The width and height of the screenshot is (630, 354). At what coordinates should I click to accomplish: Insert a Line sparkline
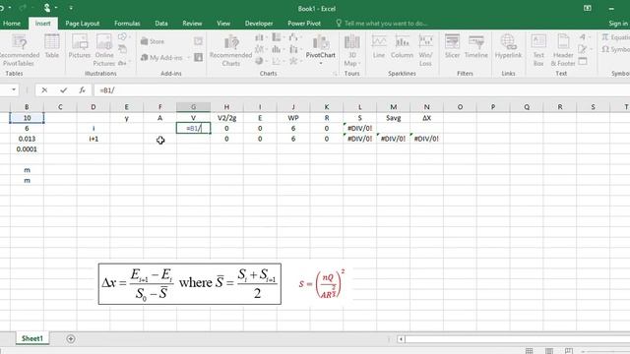[379, 46]
